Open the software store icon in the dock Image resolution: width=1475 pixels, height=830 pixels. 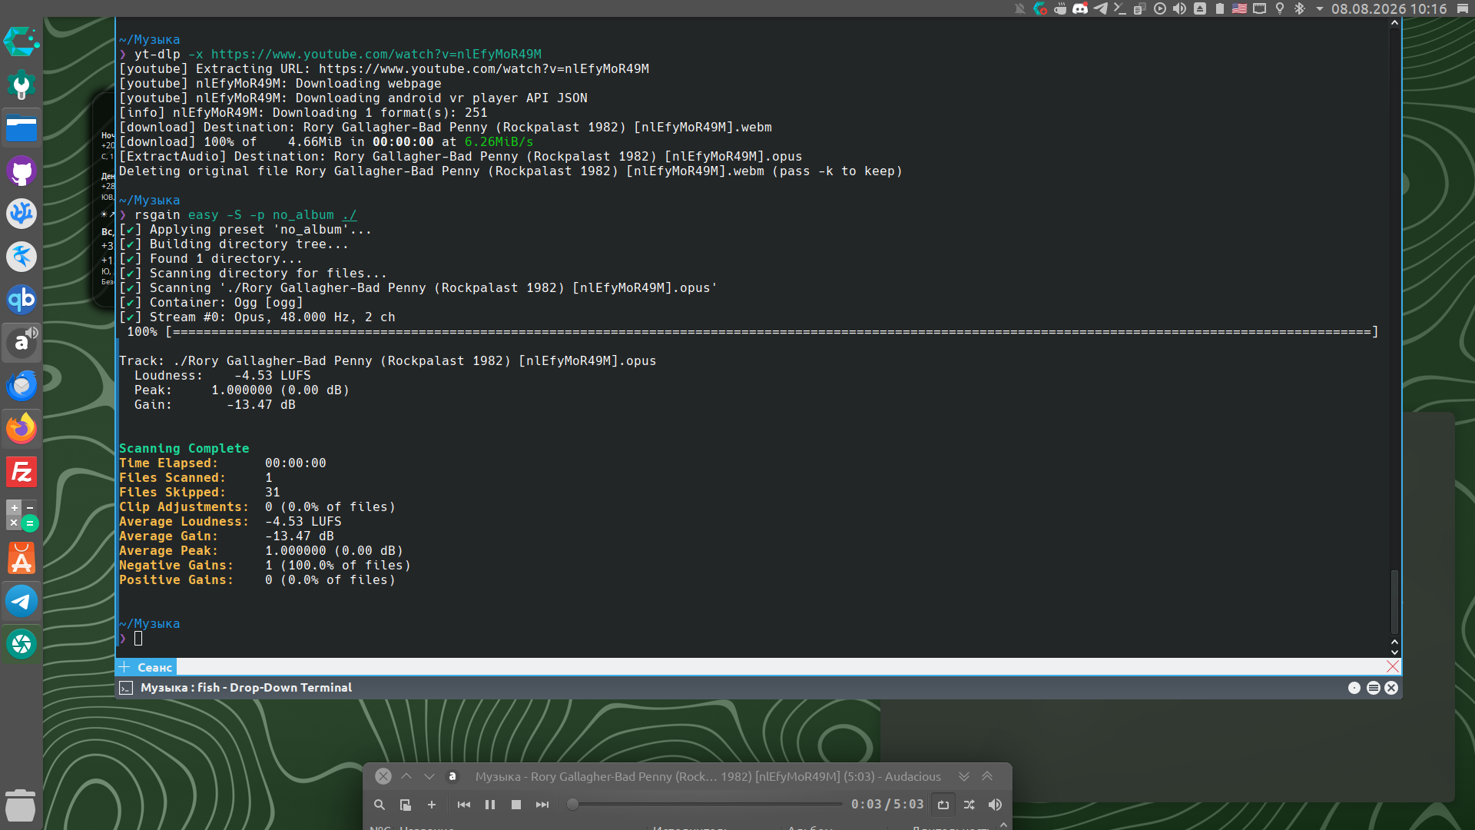point(22,558)
